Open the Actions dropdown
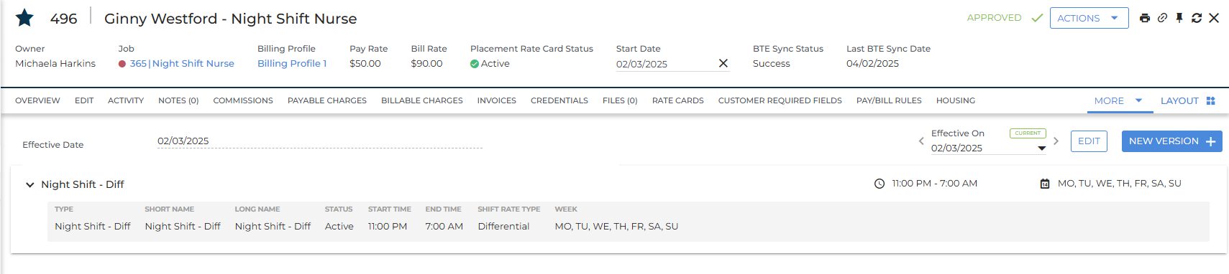 1089,18
